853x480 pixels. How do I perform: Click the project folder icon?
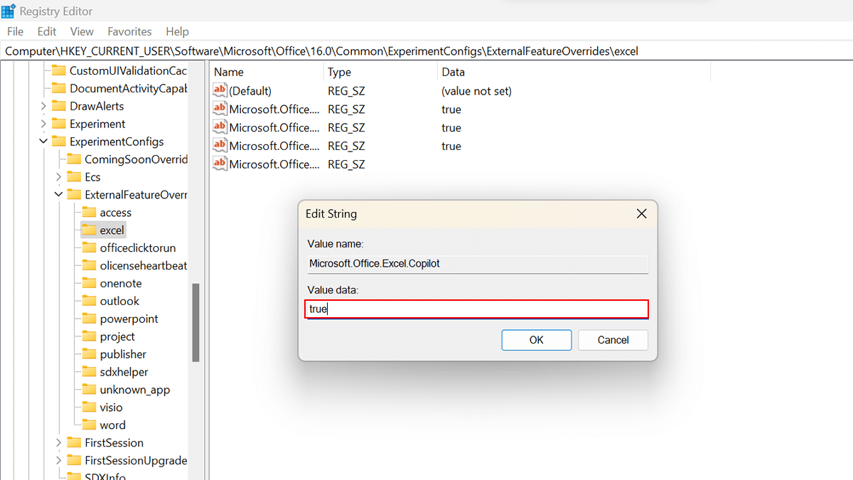(89, 336)
